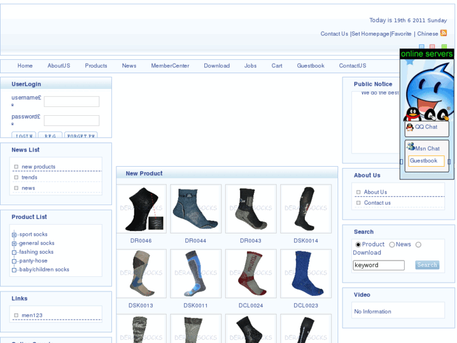Click the username input field
The height and width of the screenshot is (343, 457).
72,101
